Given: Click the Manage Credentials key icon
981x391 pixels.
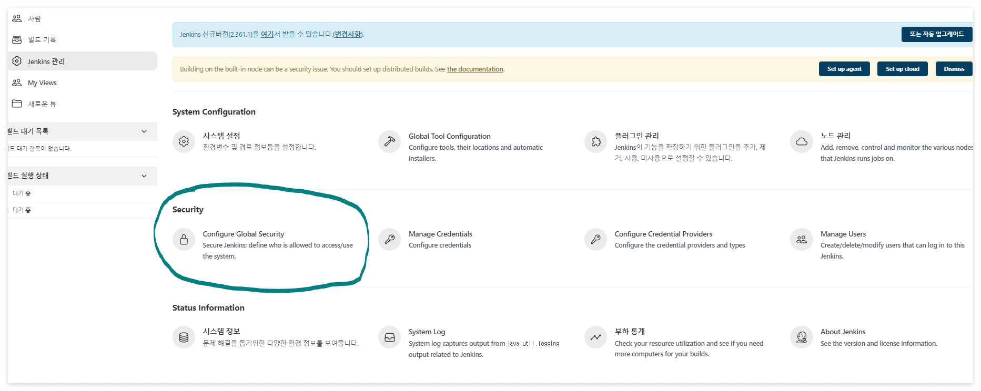Looking at the screenshot, I should tap(389, 239).
